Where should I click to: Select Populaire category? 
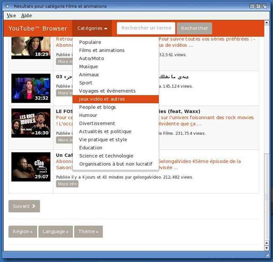tap(90, 42)
